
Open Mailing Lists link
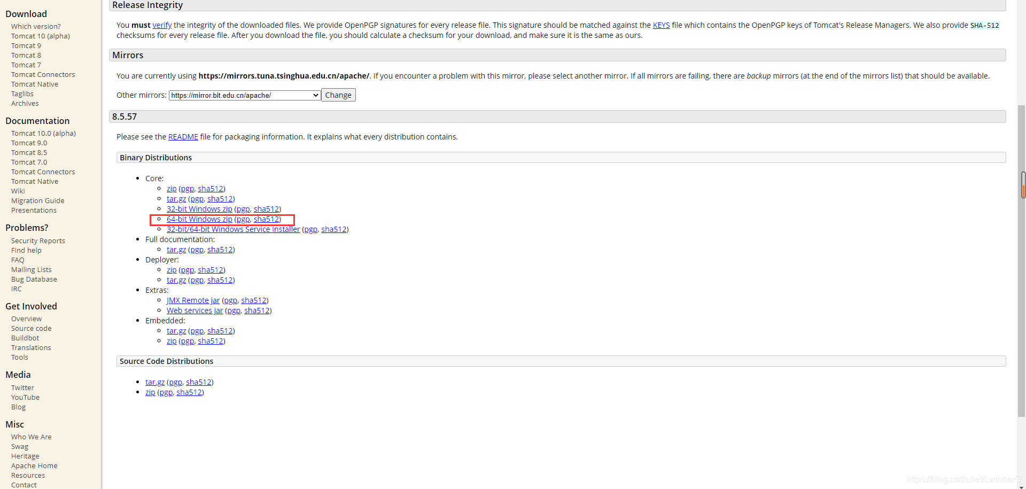click(x=32, y=270)
